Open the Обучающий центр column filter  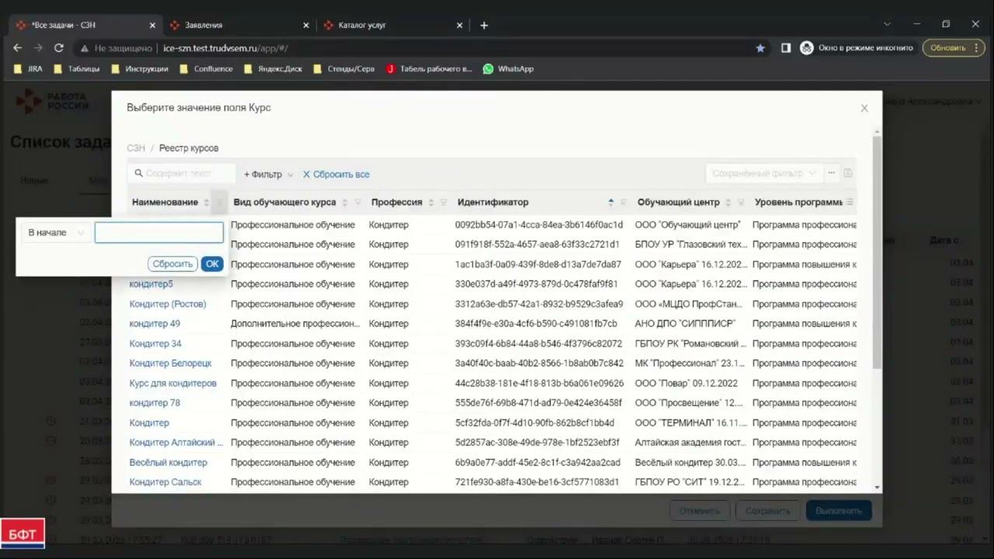pyautogui.click(x=741, y=203)
